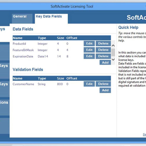Edit the CustomerName validation field

coord(89,84)
